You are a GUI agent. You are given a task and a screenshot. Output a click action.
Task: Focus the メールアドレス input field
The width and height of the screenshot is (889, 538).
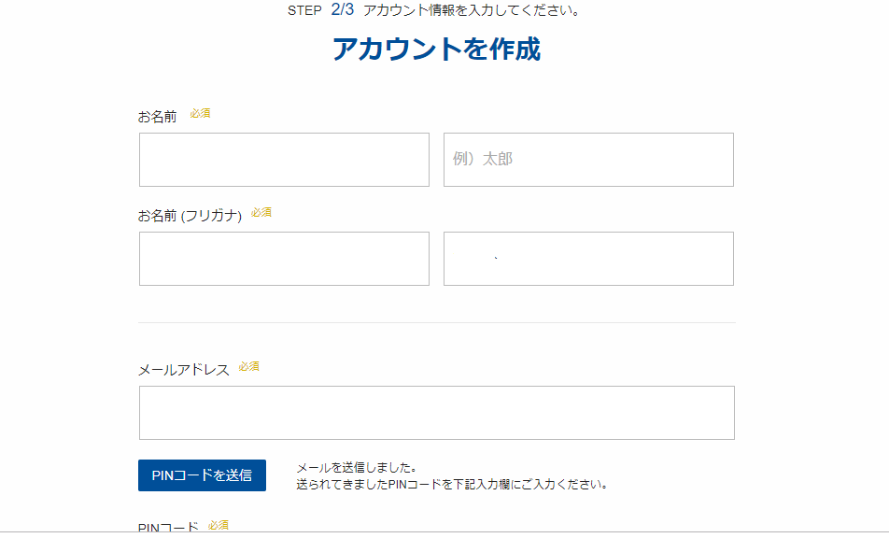click(x=437, y=413)
